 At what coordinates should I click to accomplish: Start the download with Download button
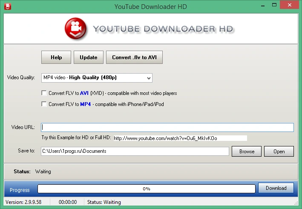pos(276,188)
